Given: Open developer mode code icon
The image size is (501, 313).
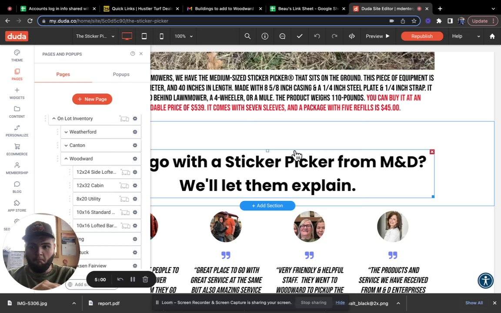Looking at the screenshot, I should (352, 36).
